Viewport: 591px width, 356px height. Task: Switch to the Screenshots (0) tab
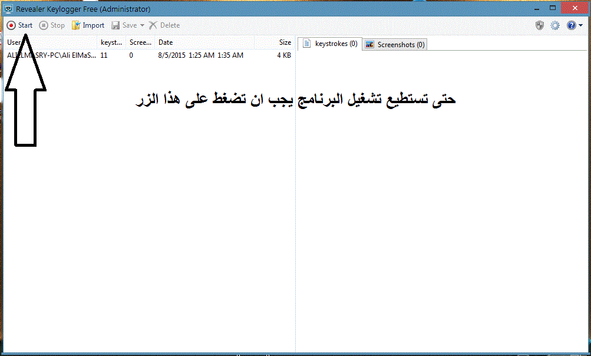395,45
